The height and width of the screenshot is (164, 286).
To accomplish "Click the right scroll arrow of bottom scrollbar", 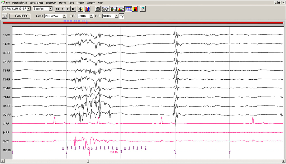I will pos(283,161).
